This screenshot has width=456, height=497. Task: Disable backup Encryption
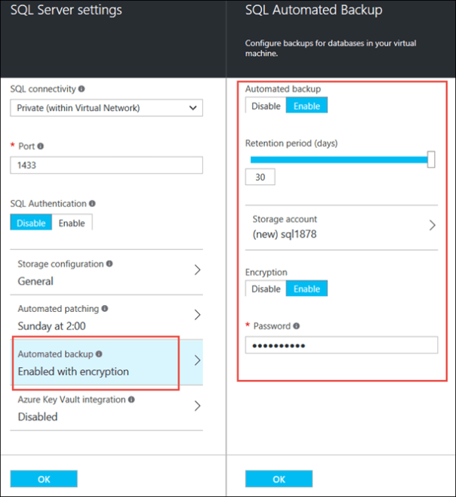[266, 289]
